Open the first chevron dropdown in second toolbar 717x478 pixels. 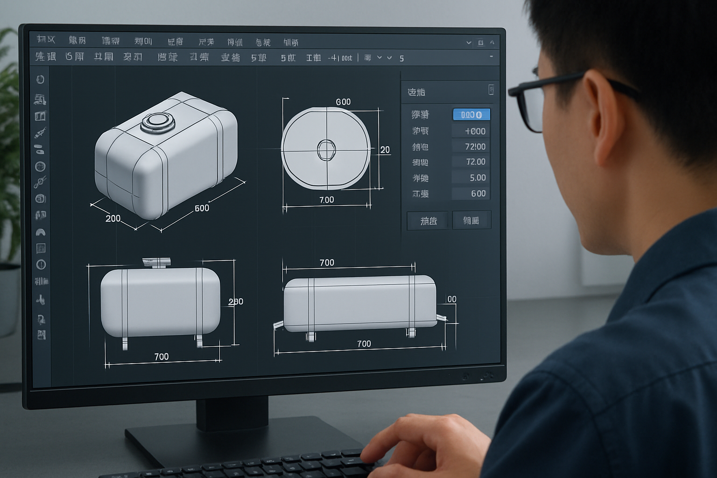click(x=380, y=57)
